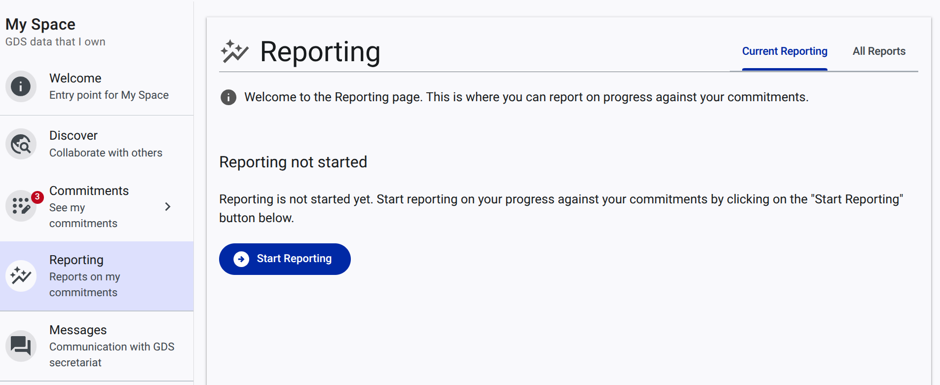The image size is (940, 385).
Task: Click 'See my commitments' description text
Action: 83,215
